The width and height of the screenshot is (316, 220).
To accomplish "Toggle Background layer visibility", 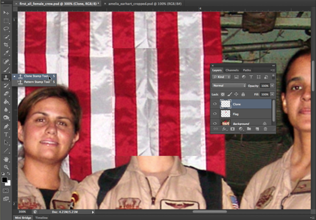I will coord(215,123).
